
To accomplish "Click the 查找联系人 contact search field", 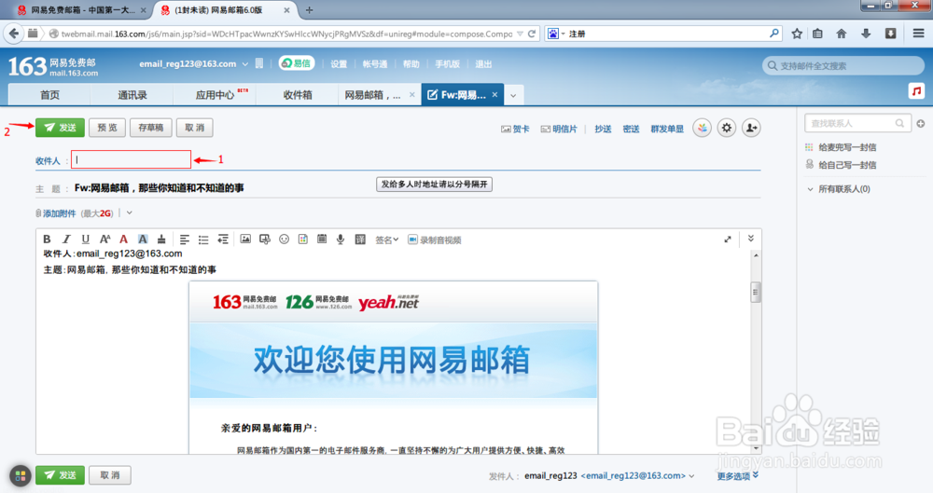I will pos(857,123).
